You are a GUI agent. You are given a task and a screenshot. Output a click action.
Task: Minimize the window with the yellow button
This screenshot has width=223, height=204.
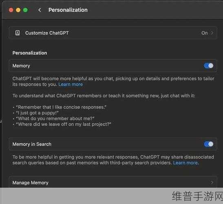click(x=18, y=10)
